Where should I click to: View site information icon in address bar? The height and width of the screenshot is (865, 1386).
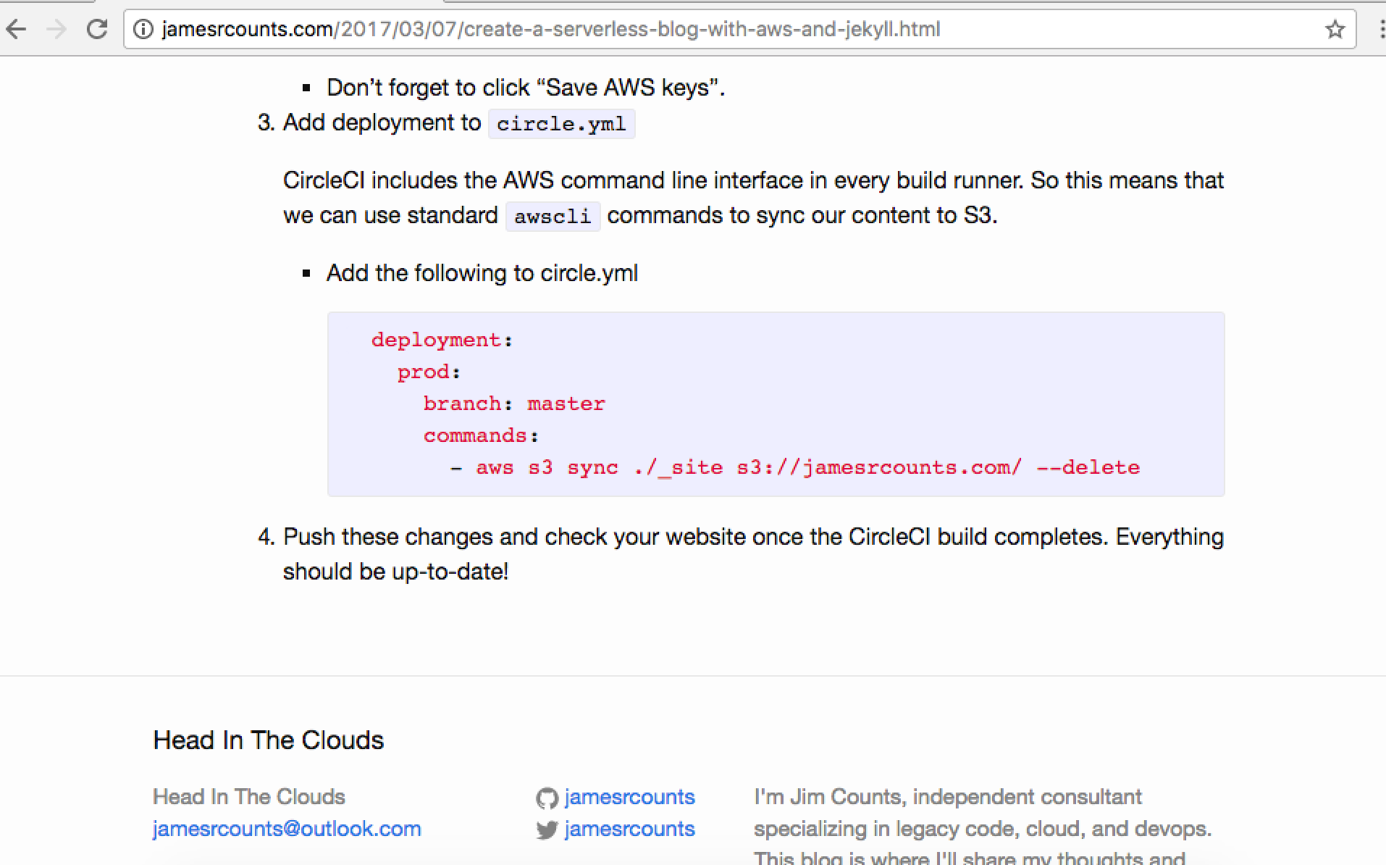[x=143, y=29]
